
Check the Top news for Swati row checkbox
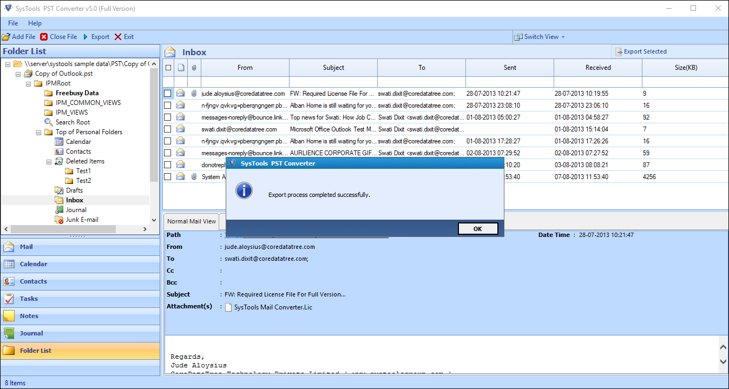[x=168, y=117]
